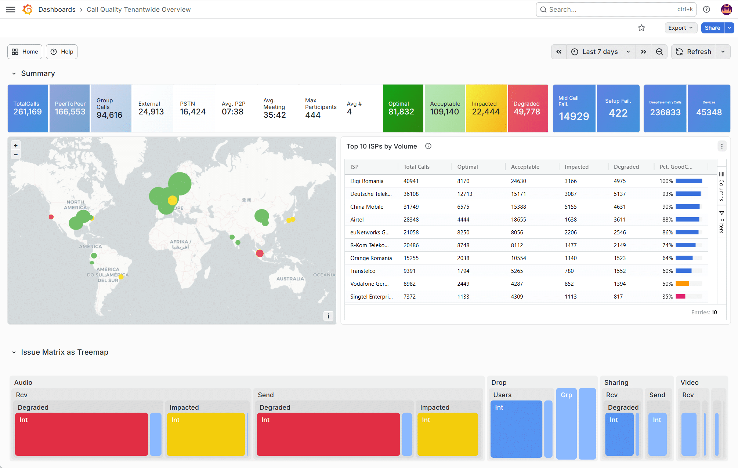Image resolution: width=738 pixels, height=468 pixels.
Task: Collapse the Summary row
Action: click(x=14, y=74)
